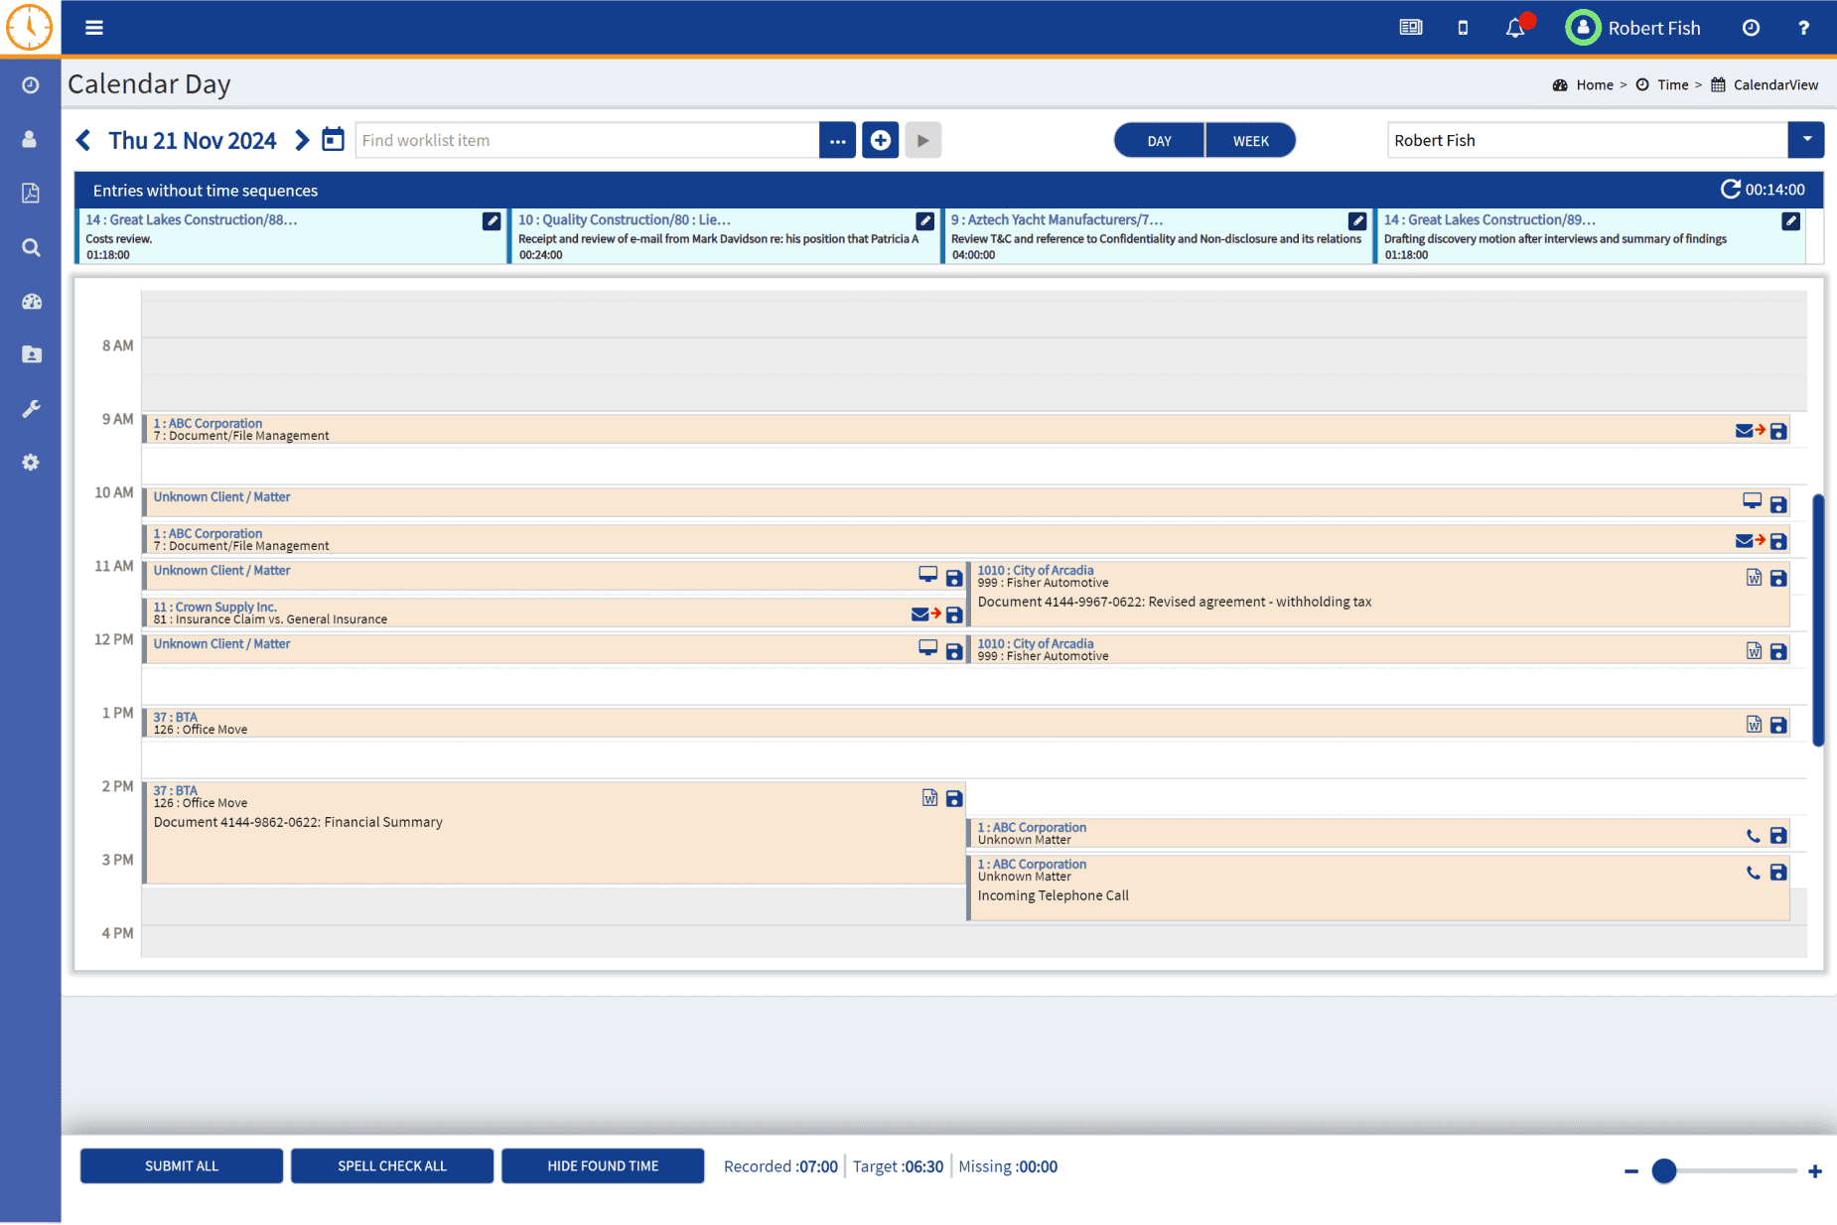Viewport: 1837px width, 1225px height.
Task: Switch the calendar to WEEK view
Action: [1250, 139]
